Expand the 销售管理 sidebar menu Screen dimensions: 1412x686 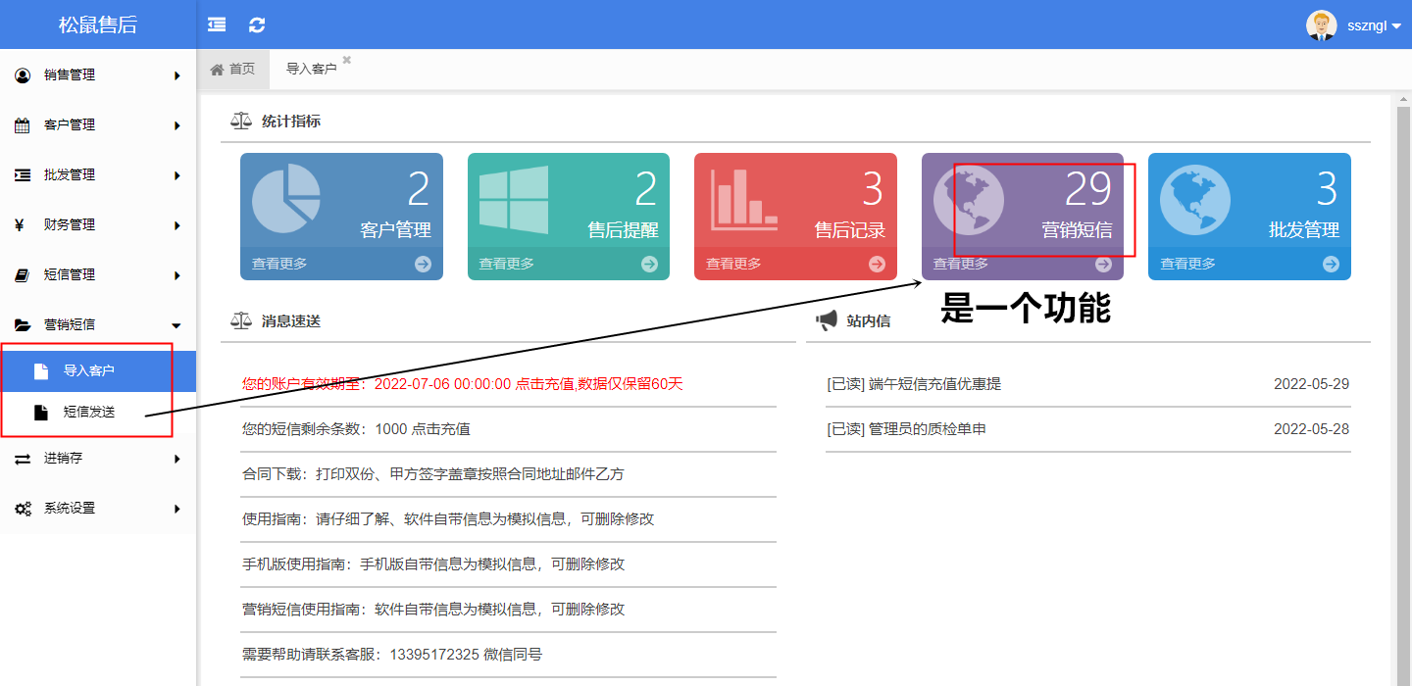pyautogui.click(x=98, y=75)
